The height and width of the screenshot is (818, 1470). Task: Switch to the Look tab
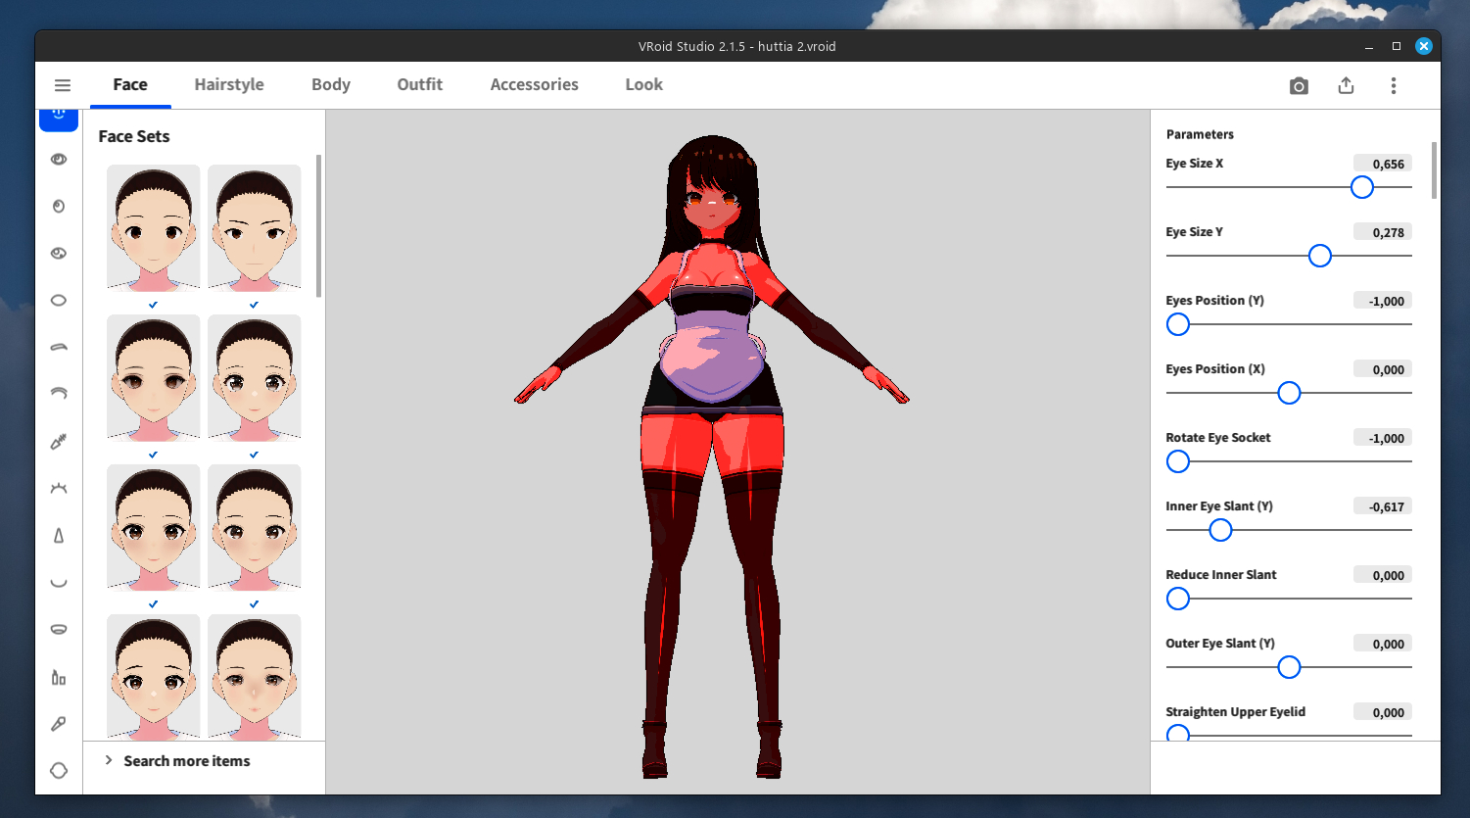[643, 85]
